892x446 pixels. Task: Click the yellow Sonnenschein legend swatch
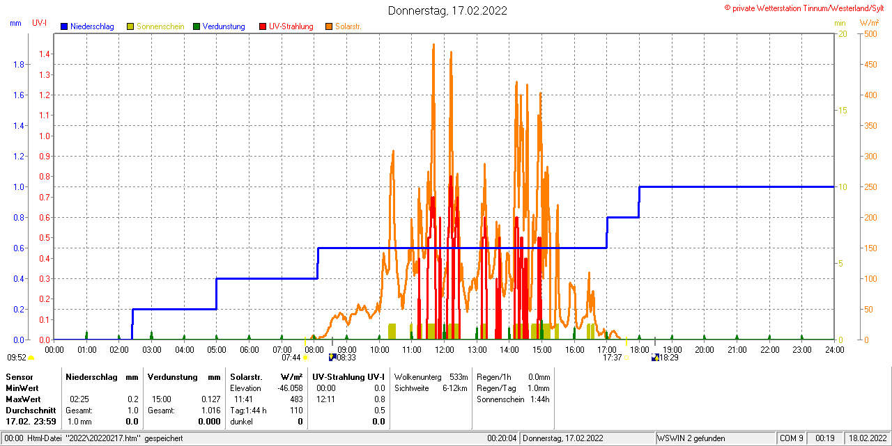(130, 26)
